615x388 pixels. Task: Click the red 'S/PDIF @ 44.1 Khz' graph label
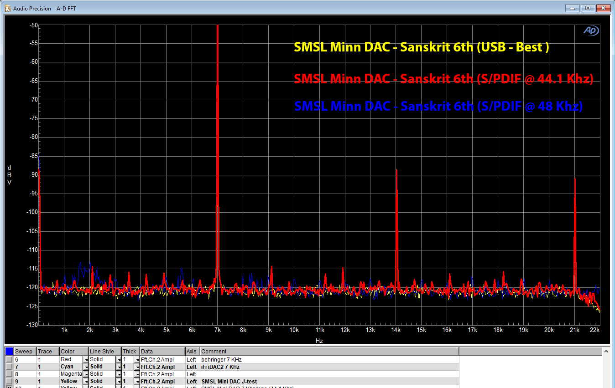tap(443, 78)
